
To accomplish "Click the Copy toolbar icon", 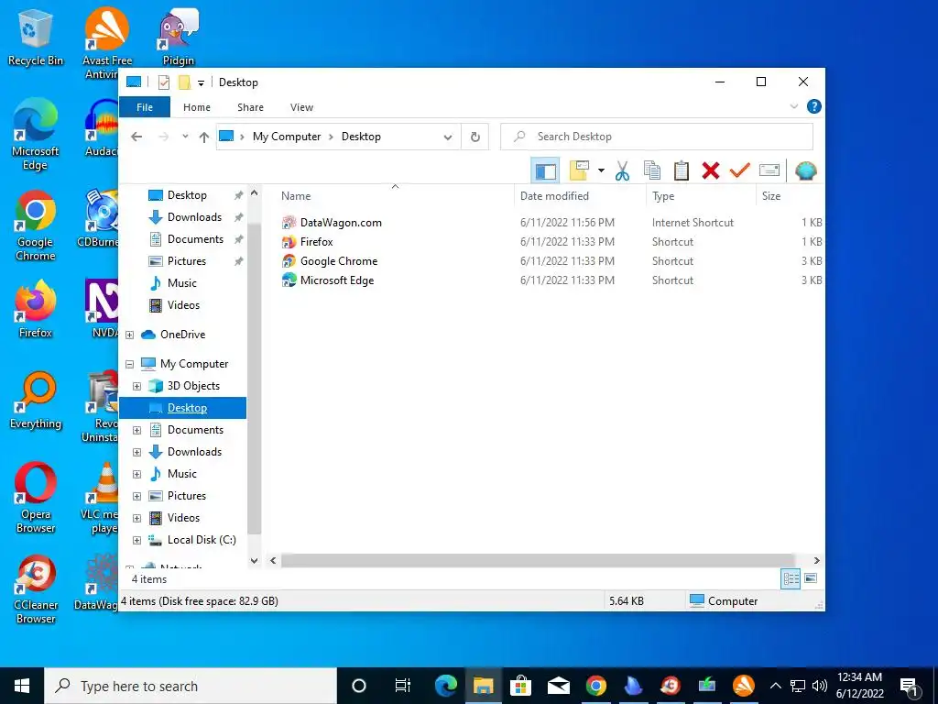I will point(651,171).
